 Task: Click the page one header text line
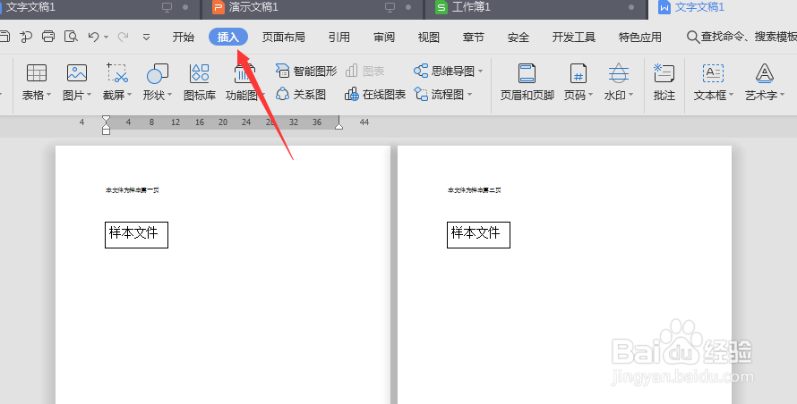coord(133,190)
